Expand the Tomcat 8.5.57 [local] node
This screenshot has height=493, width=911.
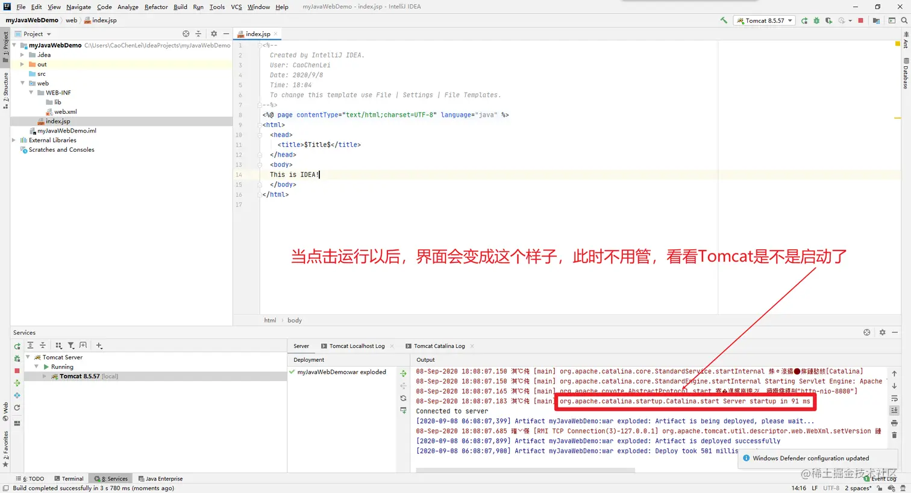click(x=44, y=376)
